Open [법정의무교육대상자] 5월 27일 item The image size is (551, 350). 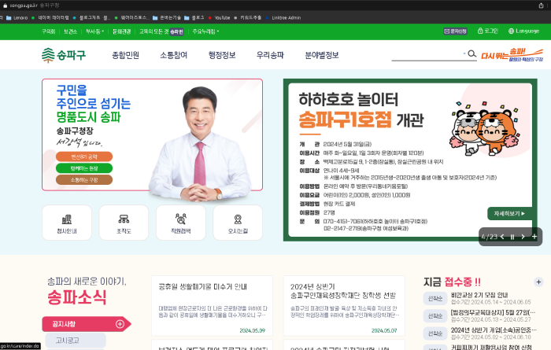click(493, 312)
